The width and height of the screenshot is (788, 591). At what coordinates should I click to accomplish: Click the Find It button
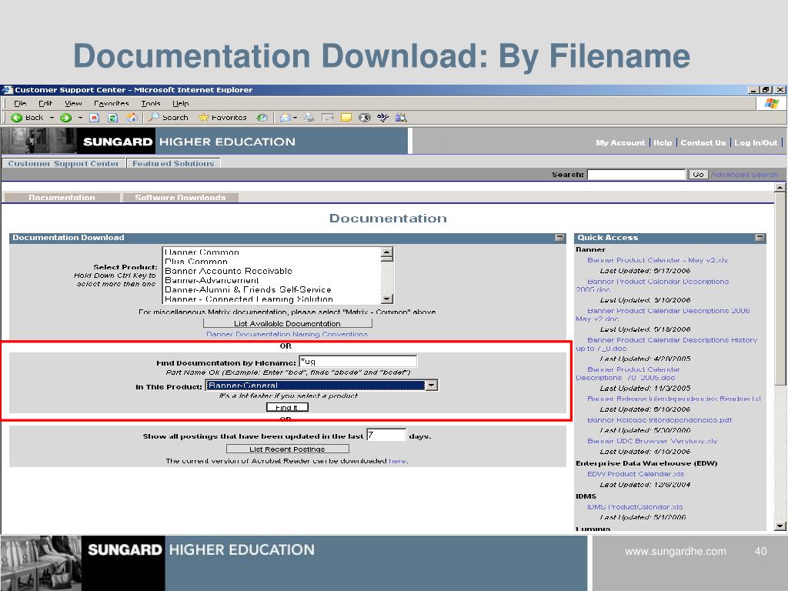point(287,408)
